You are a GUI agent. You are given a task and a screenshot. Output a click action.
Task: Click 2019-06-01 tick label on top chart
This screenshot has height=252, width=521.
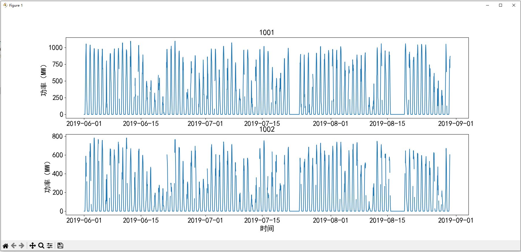84,124
